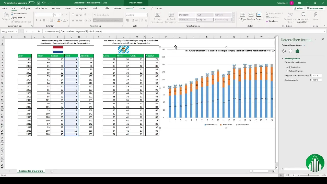327x184 pixels.
Task: Select the Primärachse radio button
Action: (x=287, y=67)
